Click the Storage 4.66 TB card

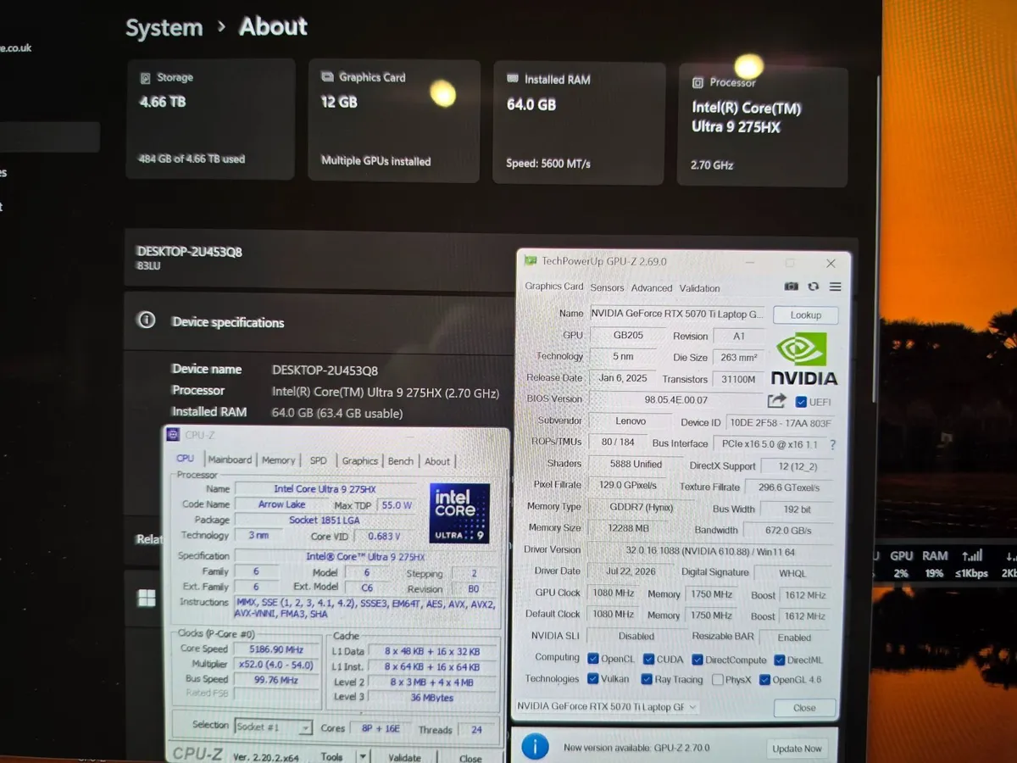pos(210,119)
